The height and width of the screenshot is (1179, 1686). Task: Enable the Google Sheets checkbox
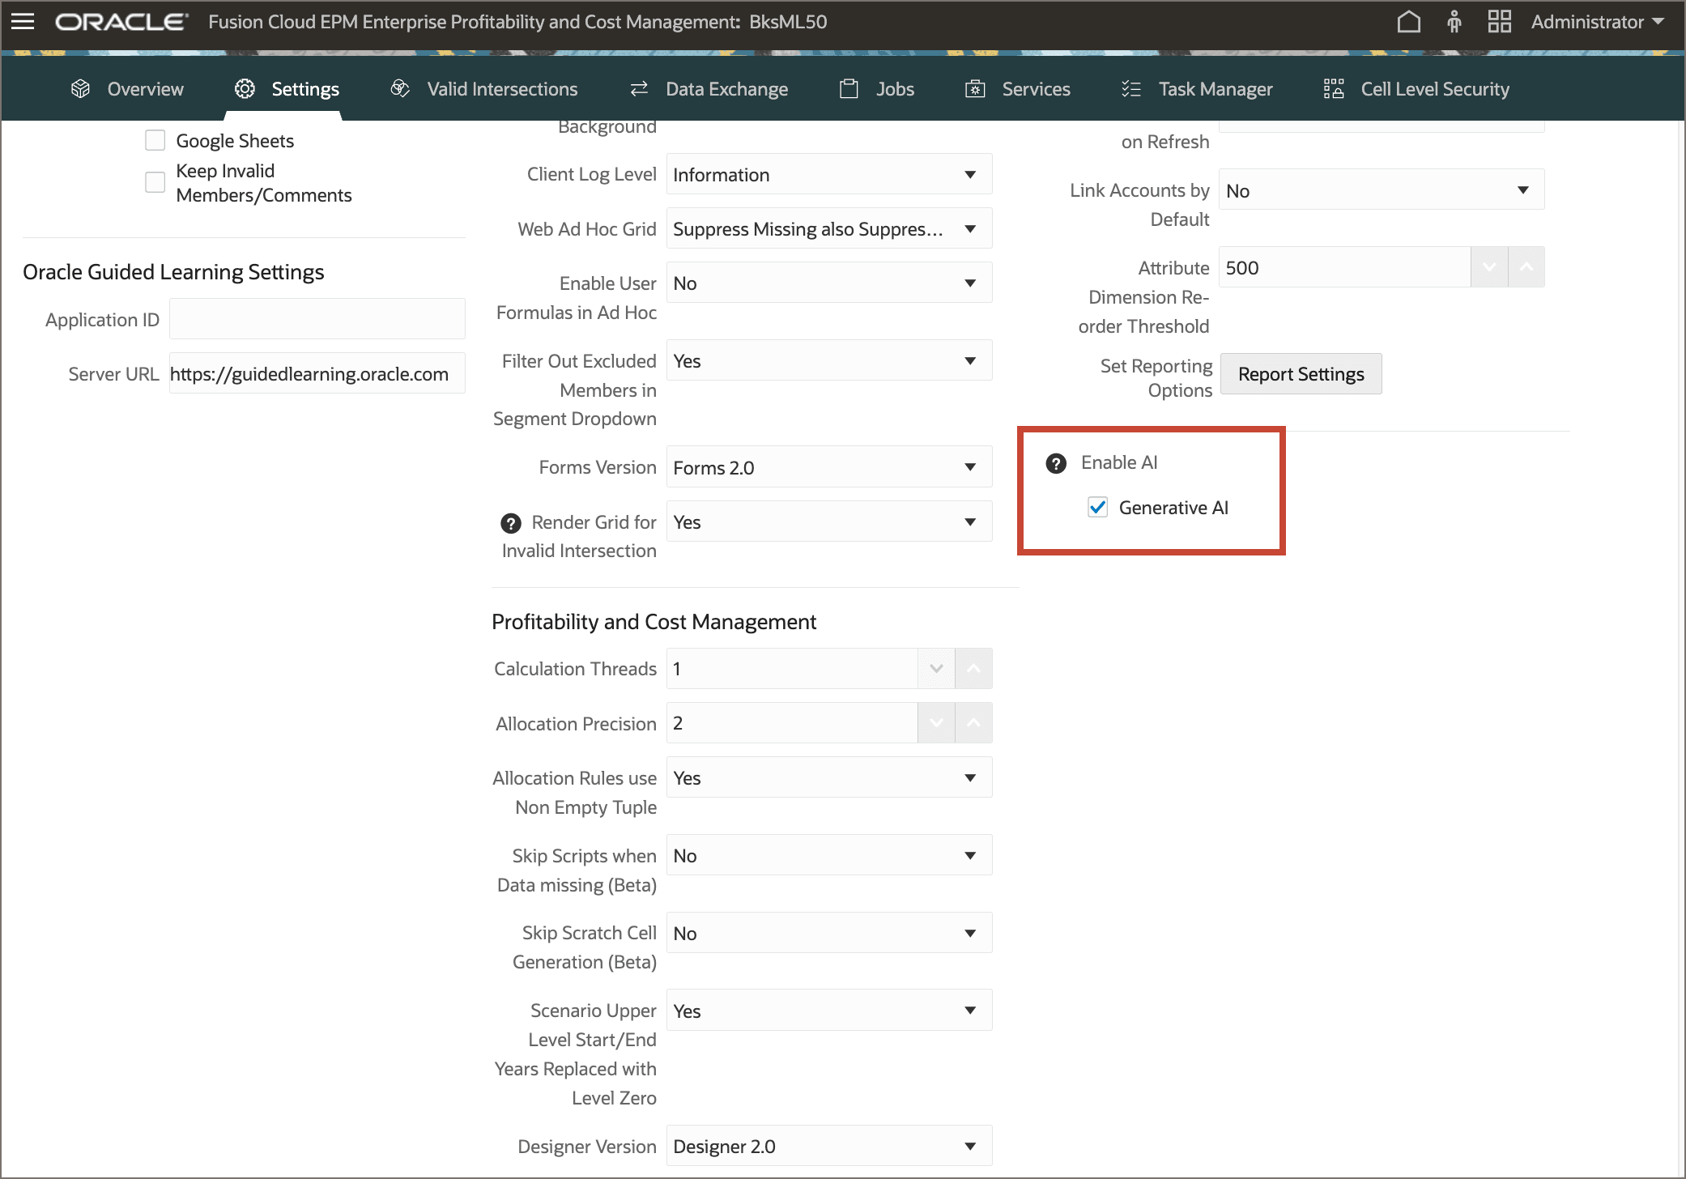point(155,139)
